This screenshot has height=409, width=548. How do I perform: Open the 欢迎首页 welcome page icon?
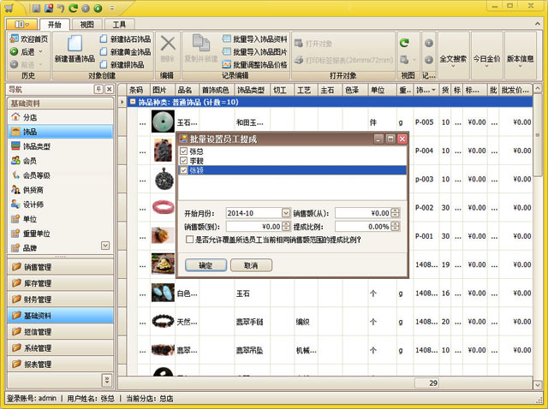[x=14, y=39]
